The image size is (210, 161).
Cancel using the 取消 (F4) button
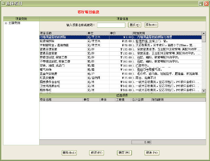151,152
